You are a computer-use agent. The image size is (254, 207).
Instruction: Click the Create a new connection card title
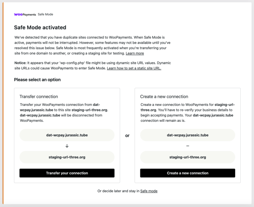pos(164,96)
